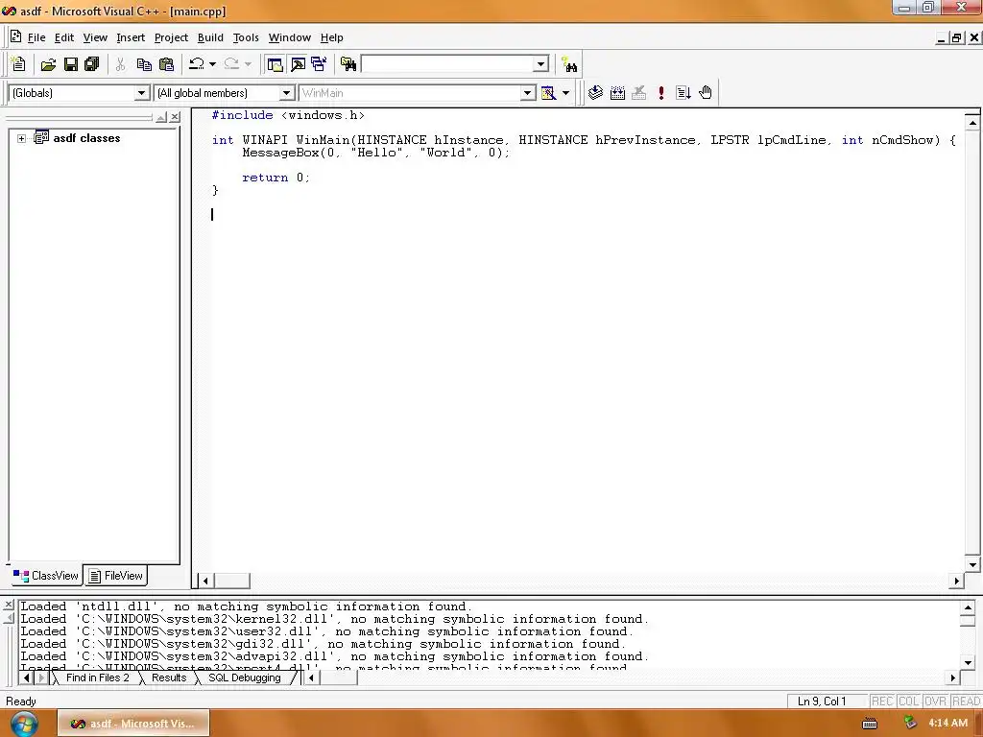Screen dimensions: 983x737
Task: Click the red exclamation Execute Program icon
Action: coord(660,93)
